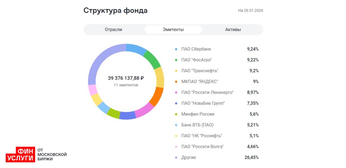The height and width of the screenshot is (168, 346).
Task: Click the blue dot beside ПАО Сбербанк
Action: click(176, 49)
